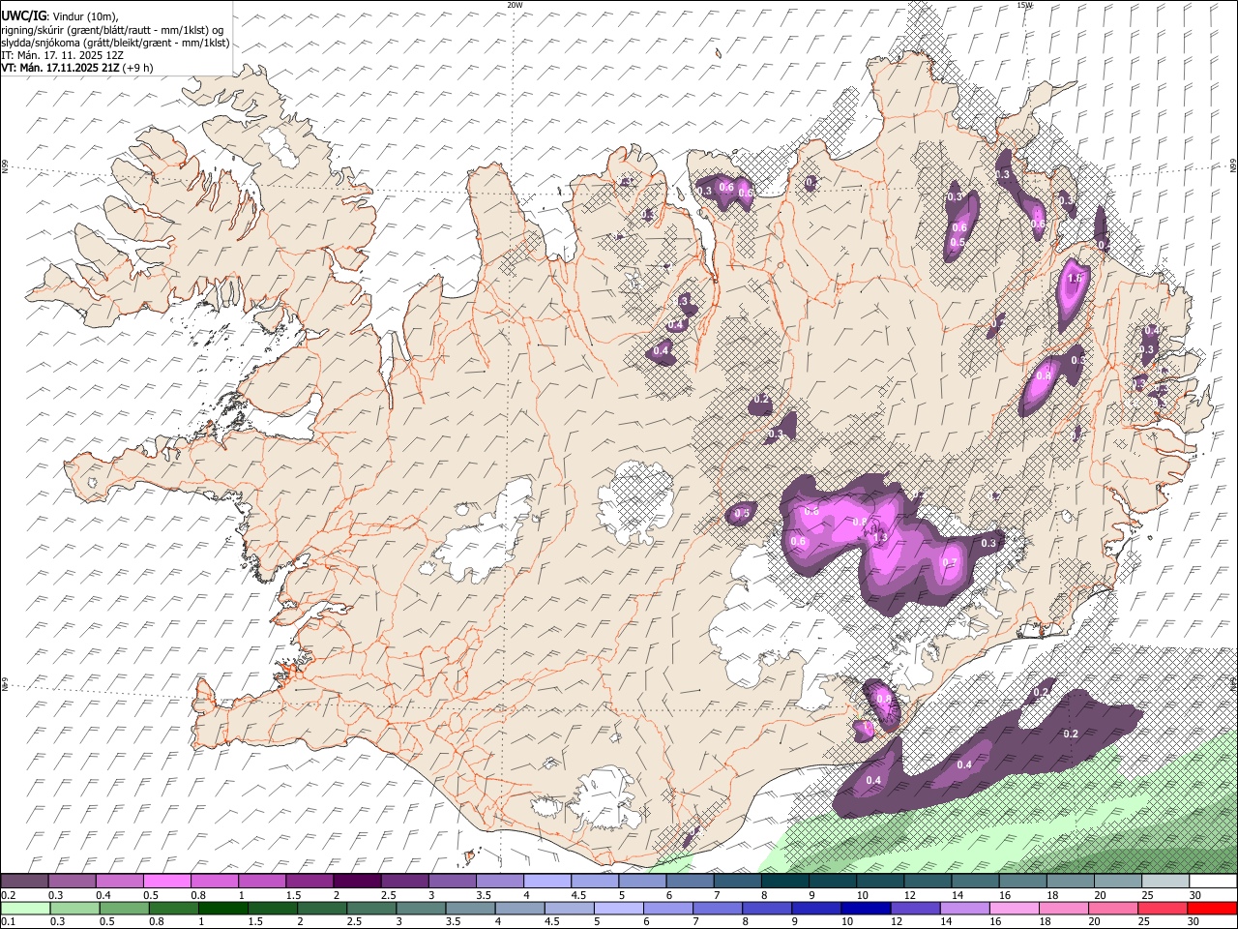Pick the dark teal 9 swatch in snow legend

point(833,882)
